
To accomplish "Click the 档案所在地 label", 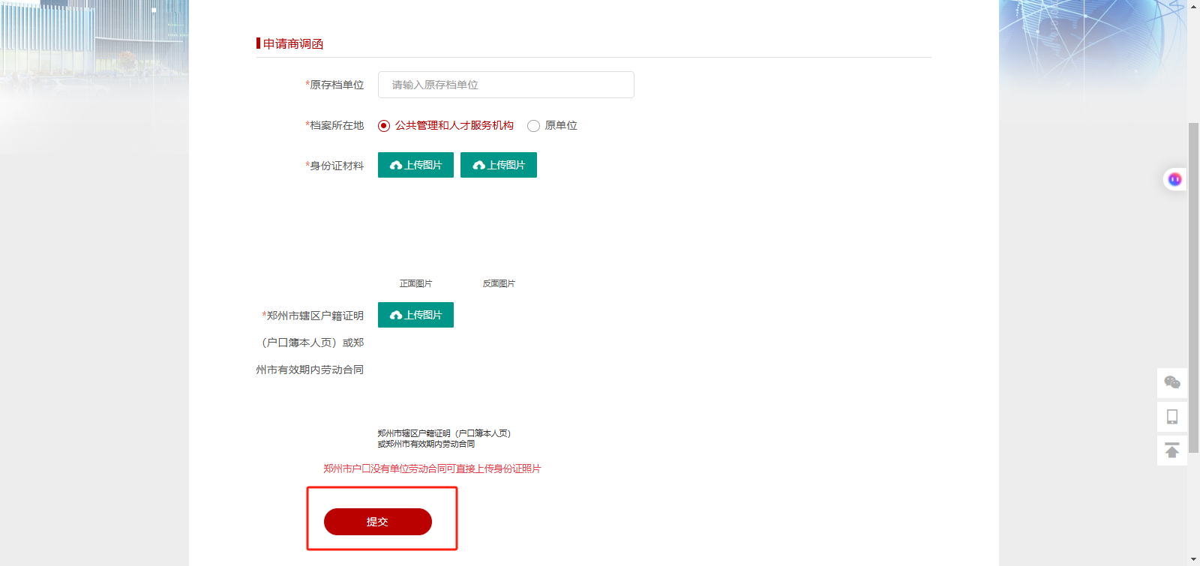I will (334, 126).
